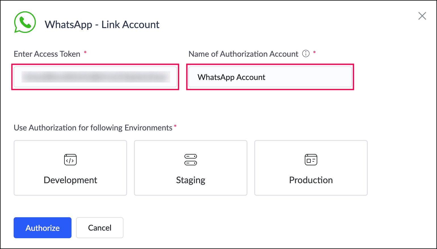The width and height of the screenshot is (437, 249).
Task: Click the "Production" text label
Action: point(311,180)
